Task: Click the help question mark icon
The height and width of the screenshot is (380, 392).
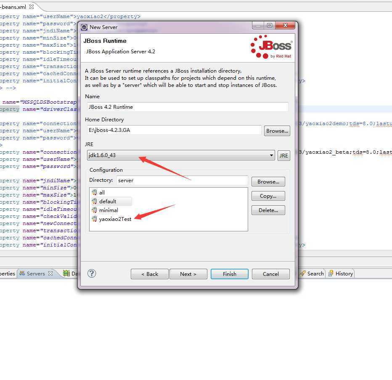Action: (92, 273)
